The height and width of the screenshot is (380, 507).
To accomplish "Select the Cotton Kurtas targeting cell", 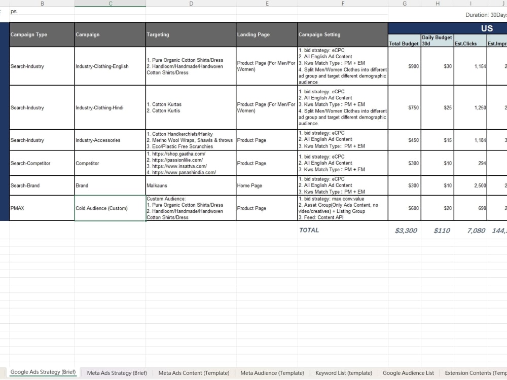I will pos(191,107).
